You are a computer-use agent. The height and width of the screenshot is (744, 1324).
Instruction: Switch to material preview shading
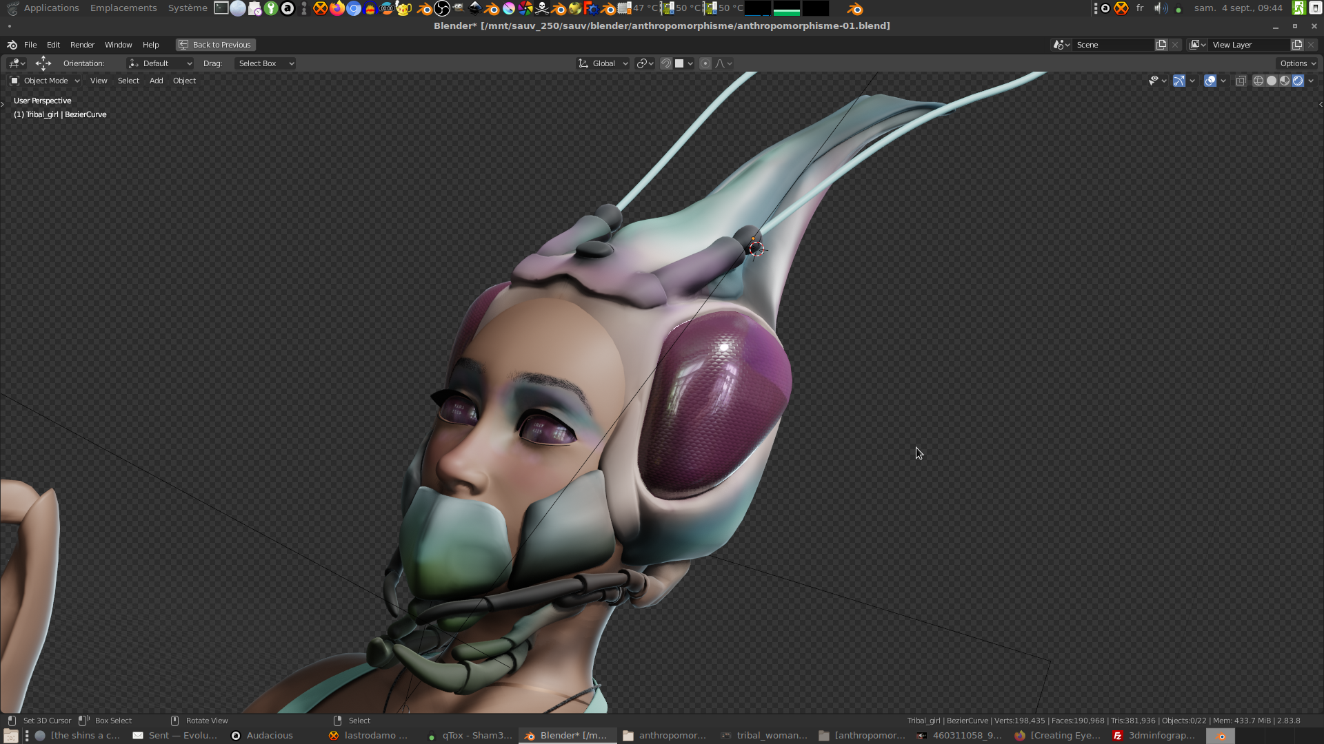click(x=1285, y=81)
